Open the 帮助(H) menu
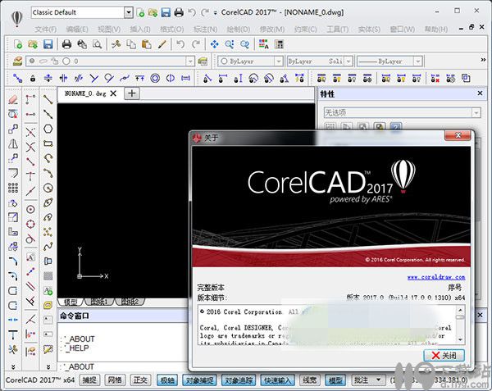Image resolution: width=492 pixels, height=391 pixels. tap(435, 30)
